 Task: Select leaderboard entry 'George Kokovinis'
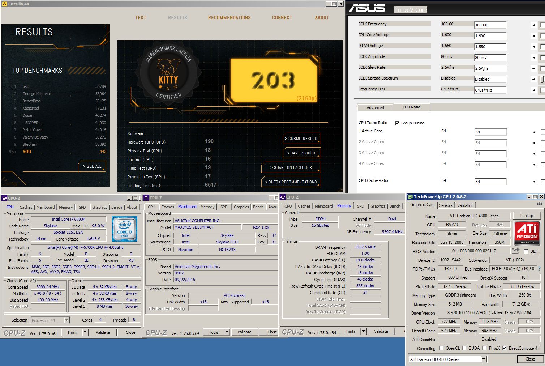(x=60, y=94)
